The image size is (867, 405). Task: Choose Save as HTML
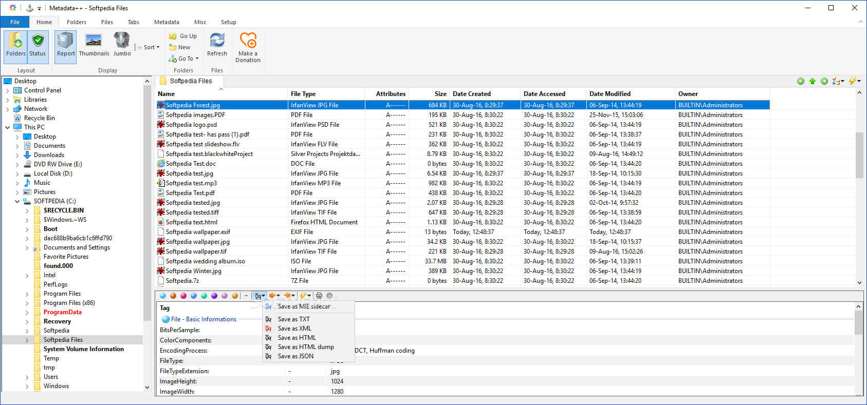coord(308,338)
